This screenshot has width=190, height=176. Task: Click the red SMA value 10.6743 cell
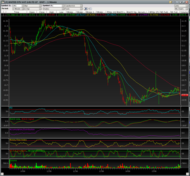[x=101, y=15]
